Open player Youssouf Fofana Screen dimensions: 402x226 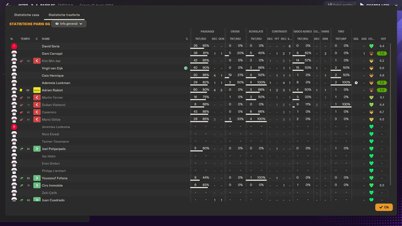[55, 178]
